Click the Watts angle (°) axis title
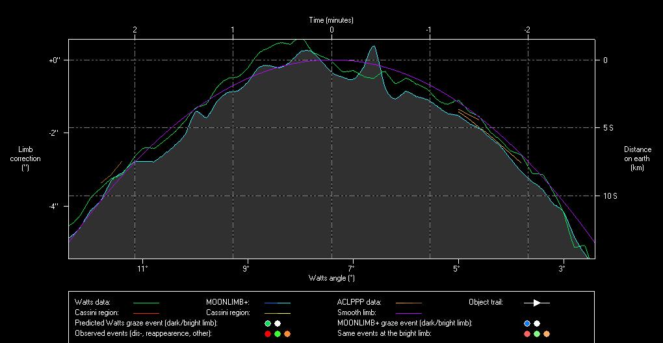This screenshot has width=663, height=343. click(331, 278)
